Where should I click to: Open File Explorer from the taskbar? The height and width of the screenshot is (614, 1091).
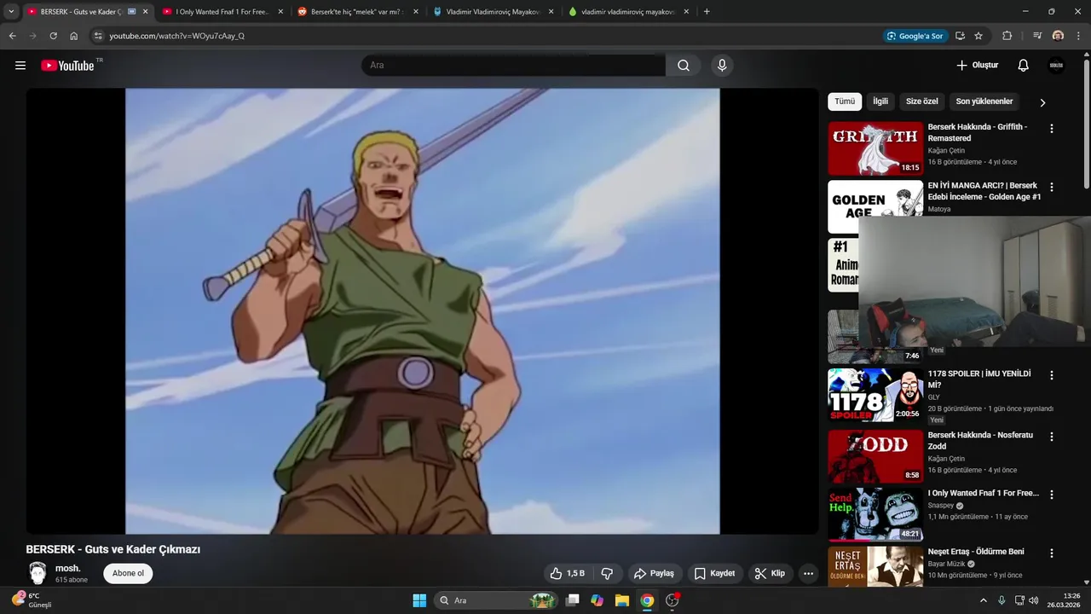(622, 600)
